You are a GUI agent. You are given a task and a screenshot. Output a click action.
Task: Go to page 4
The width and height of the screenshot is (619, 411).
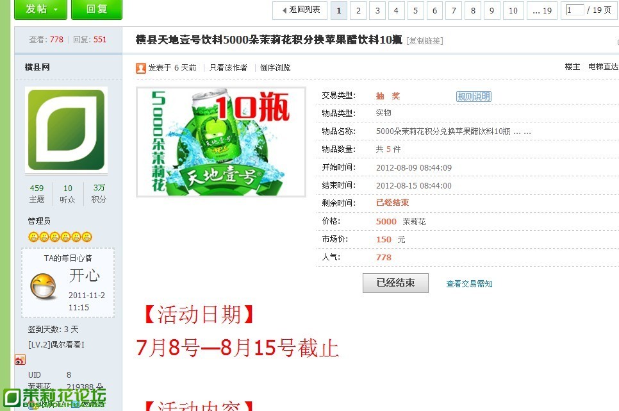point(397,11)
